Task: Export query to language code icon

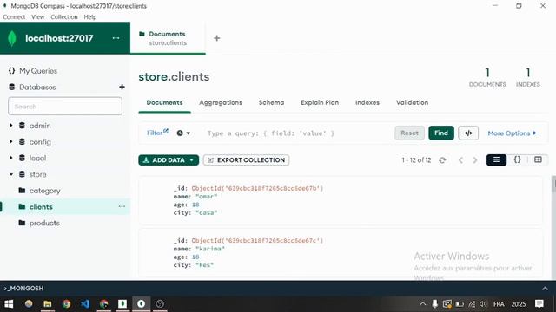Action: 468,133
